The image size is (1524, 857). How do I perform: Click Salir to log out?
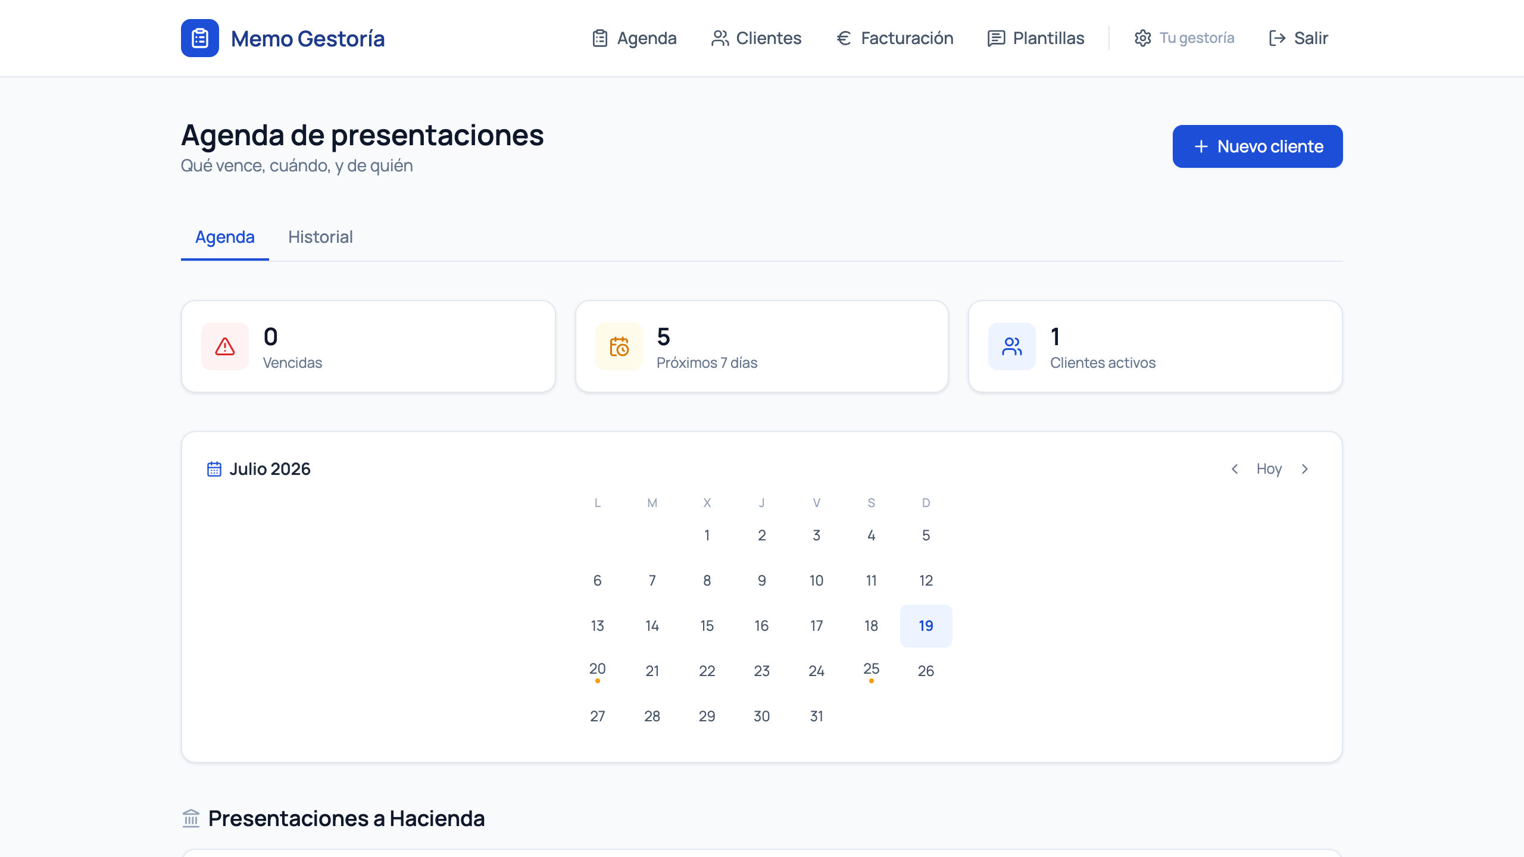coord(1298,38)
